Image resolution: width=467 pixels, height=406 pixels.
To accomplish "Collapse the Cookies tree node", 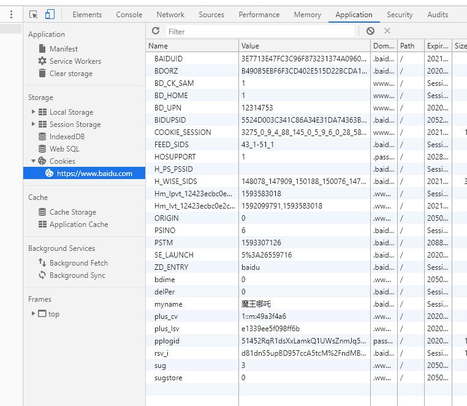I will coord(33,161).
